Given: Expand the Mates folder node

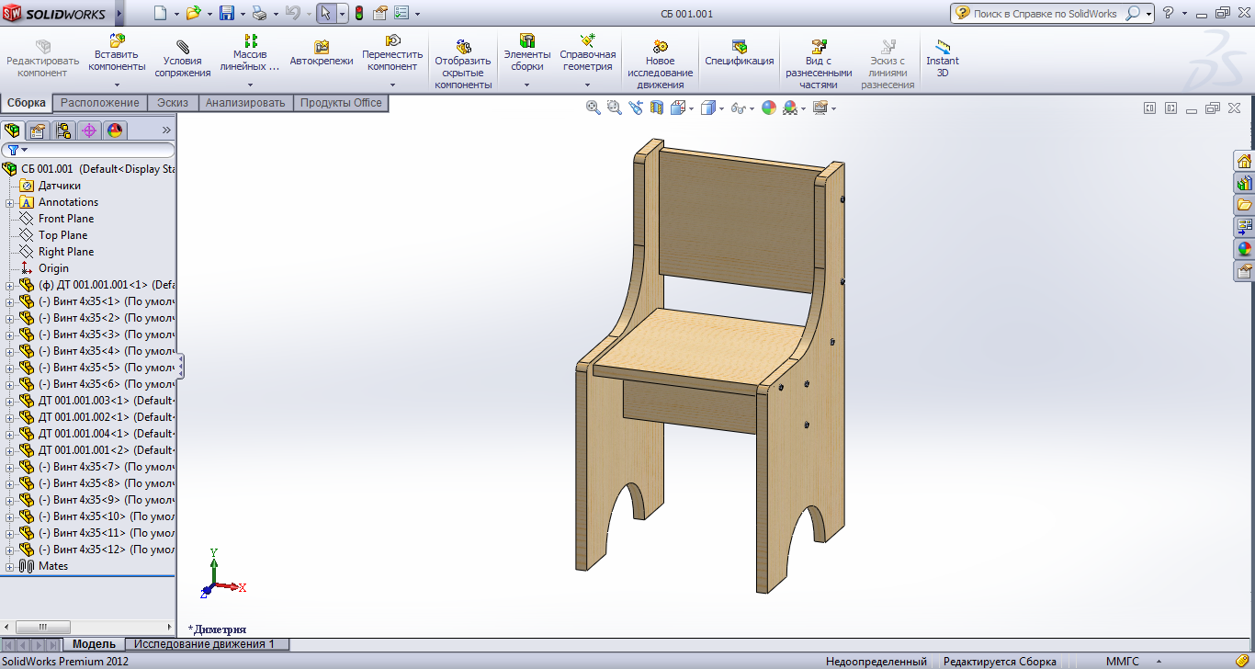Looking at the screenshot, I should point(10,566).
